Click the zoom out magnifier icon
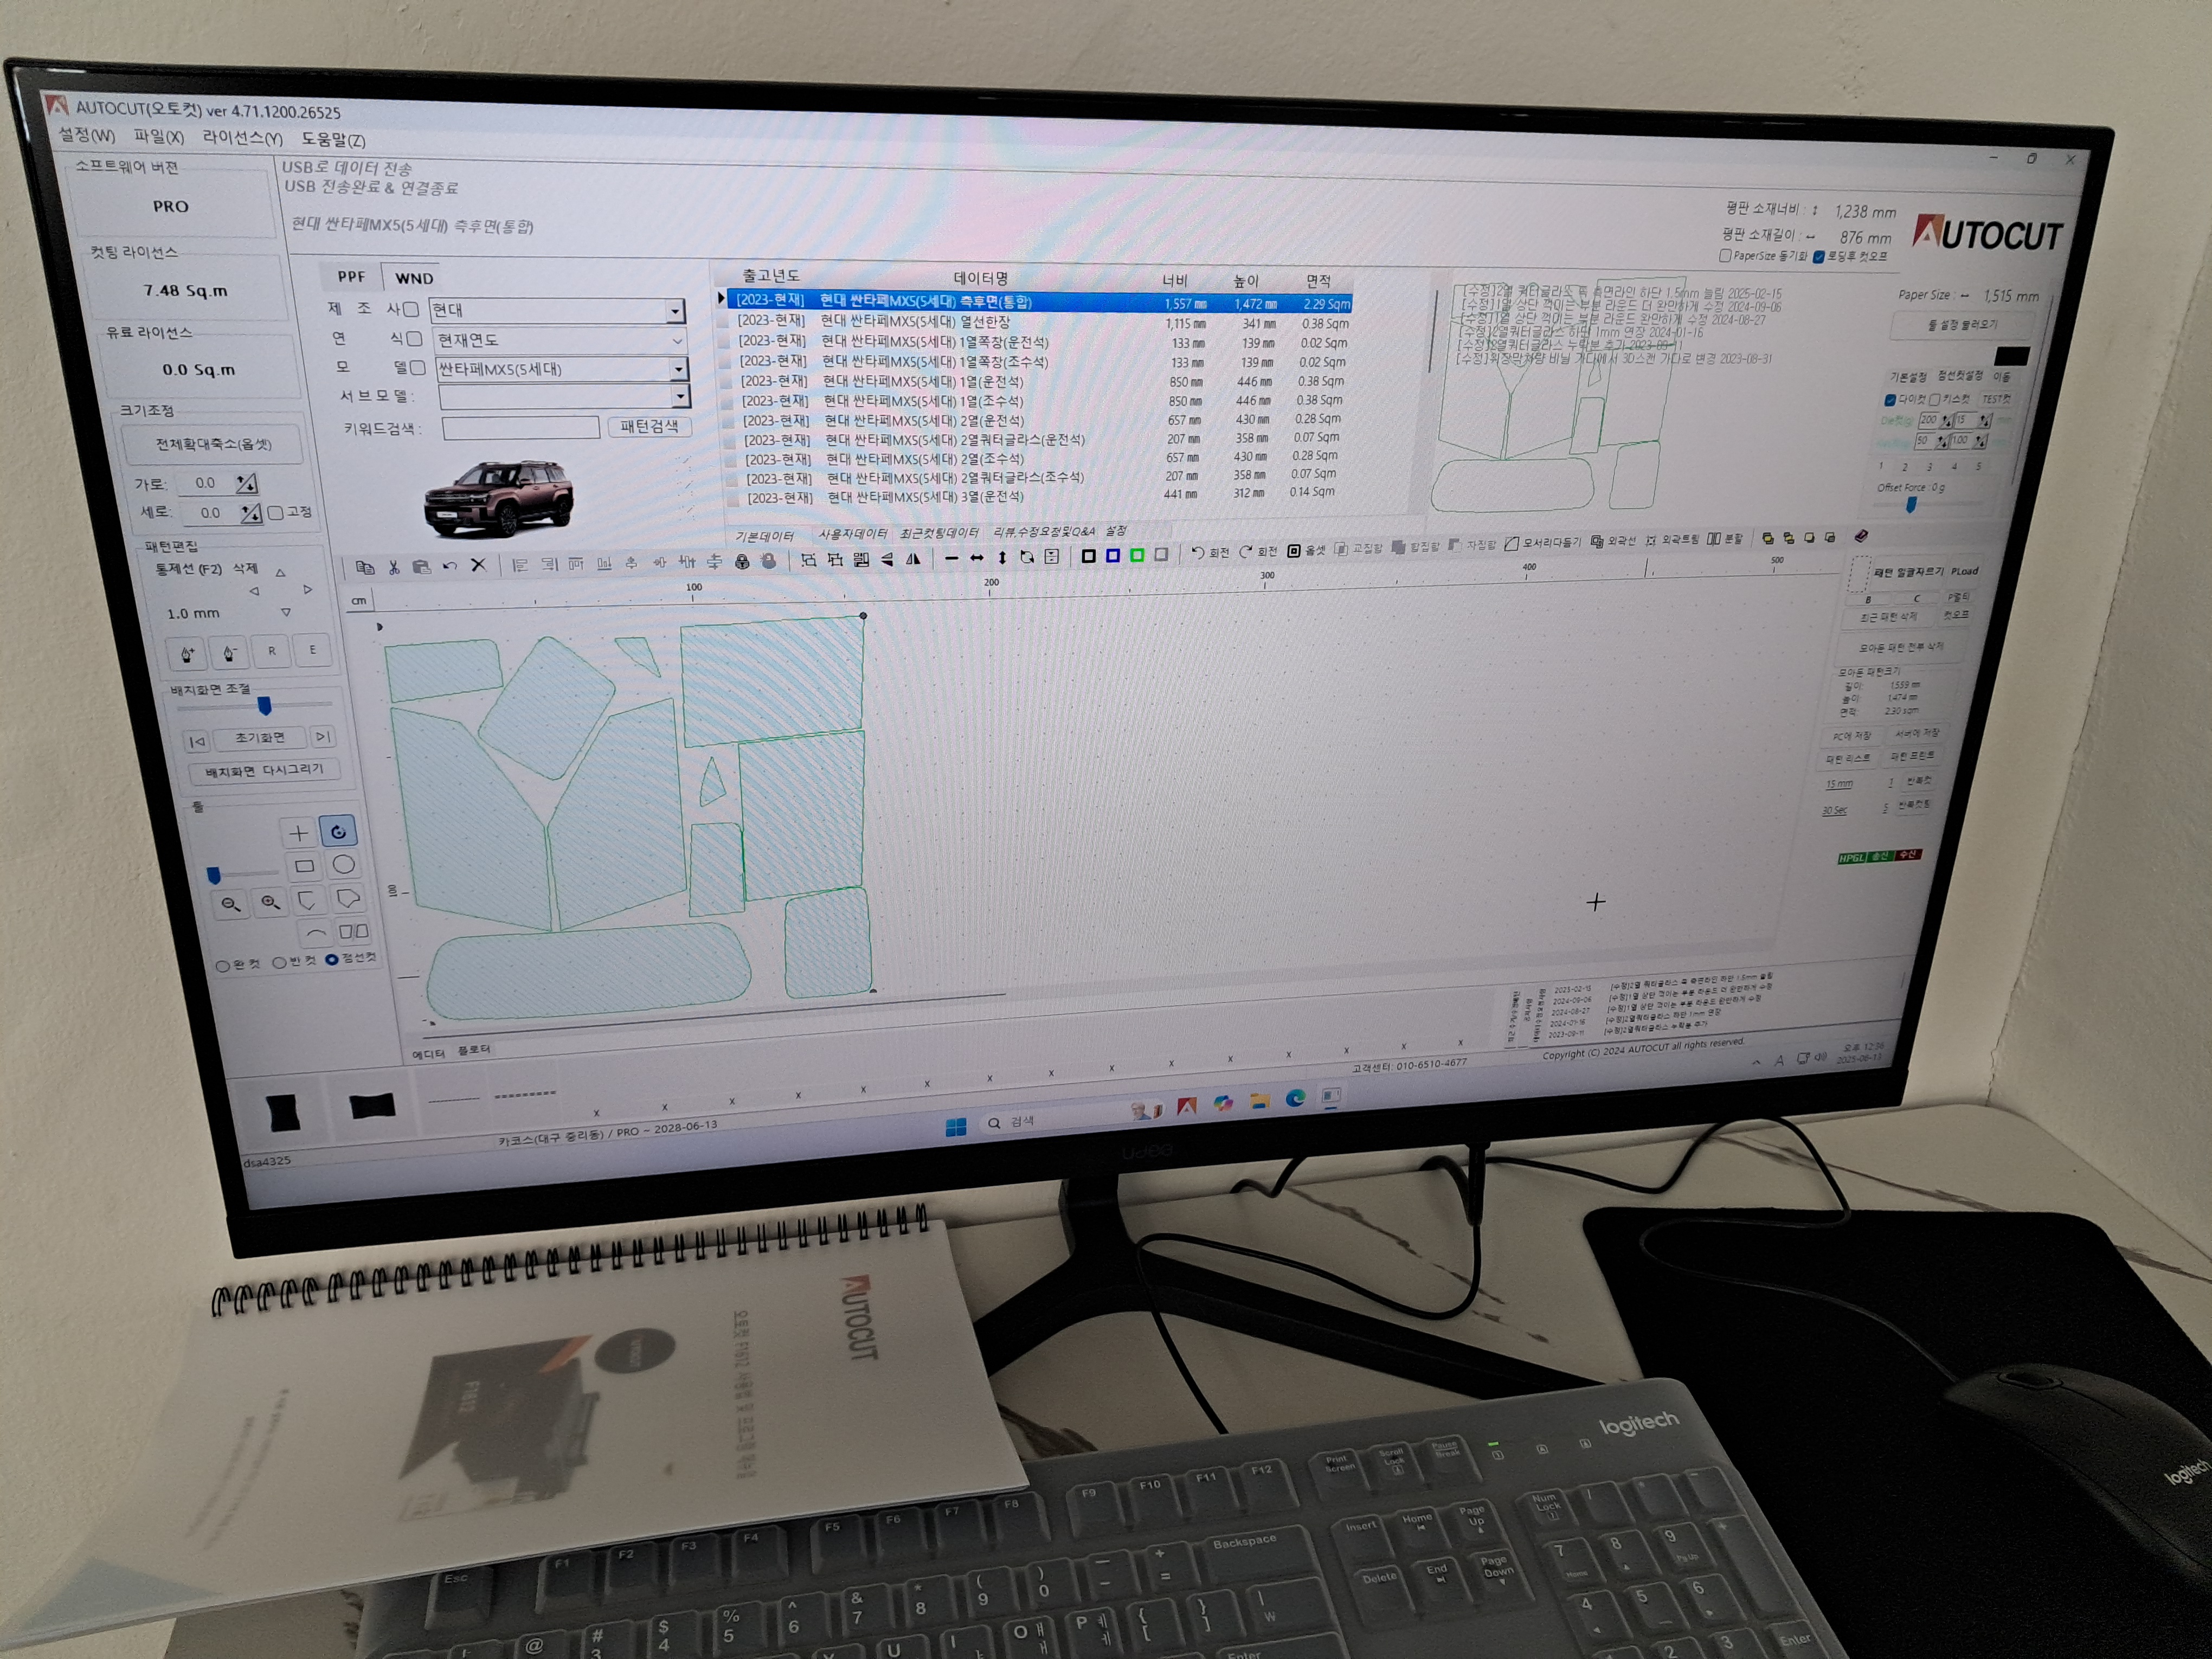The height and width of the screenshot is (1659, 2212). pyautogui.click(x=231, y=904)
